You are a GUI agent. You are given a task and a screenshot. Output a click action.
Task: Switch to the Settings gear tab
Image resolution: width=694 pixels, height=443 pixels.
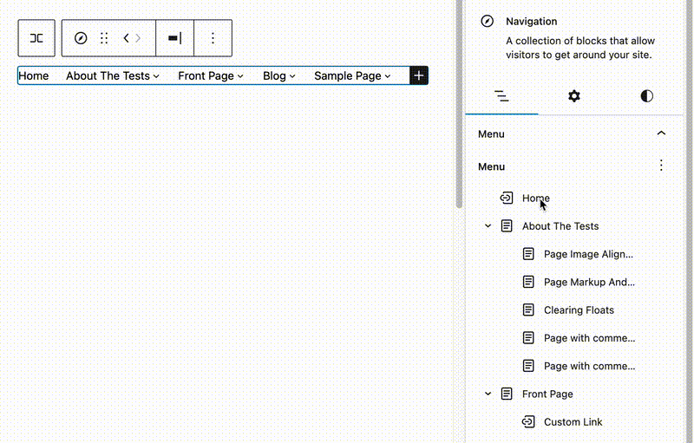coord(574,96)
